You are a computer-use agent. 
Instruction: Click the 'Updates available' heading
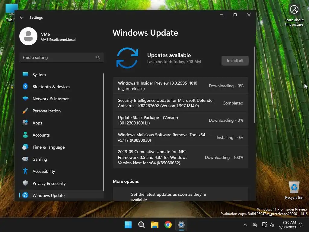pos(169,55)
